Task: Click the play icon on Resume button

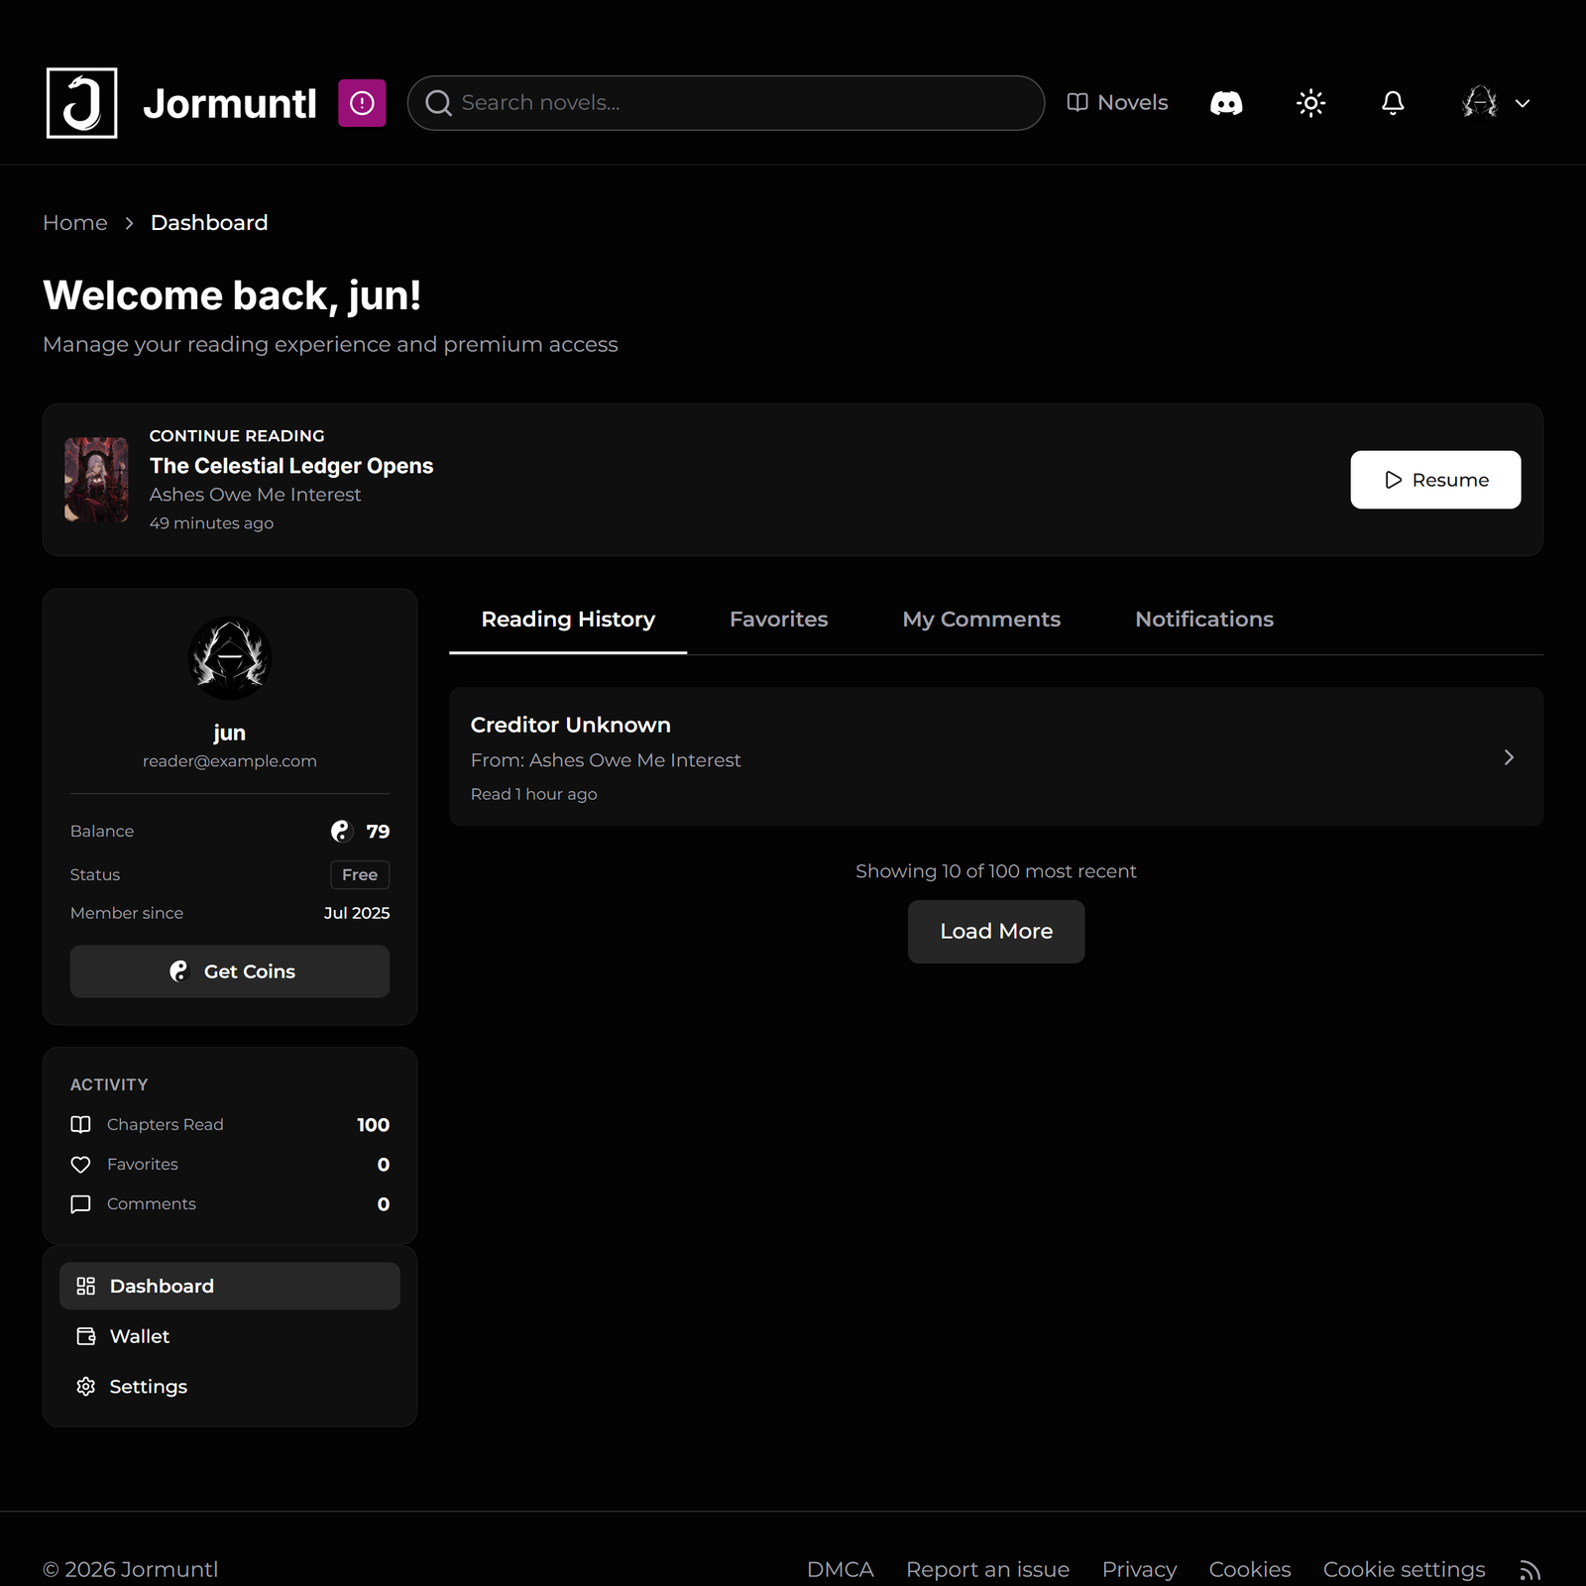Action: pos(1393,480)
